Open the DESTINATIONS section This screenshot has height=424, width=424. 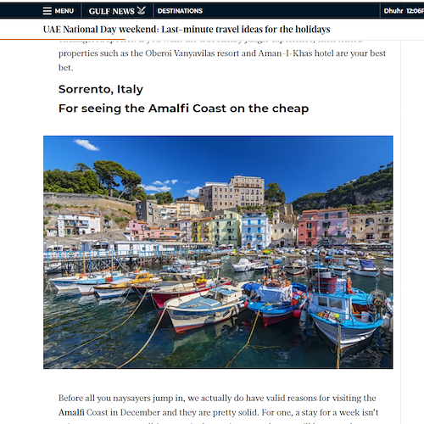click(x=180, y=11)
